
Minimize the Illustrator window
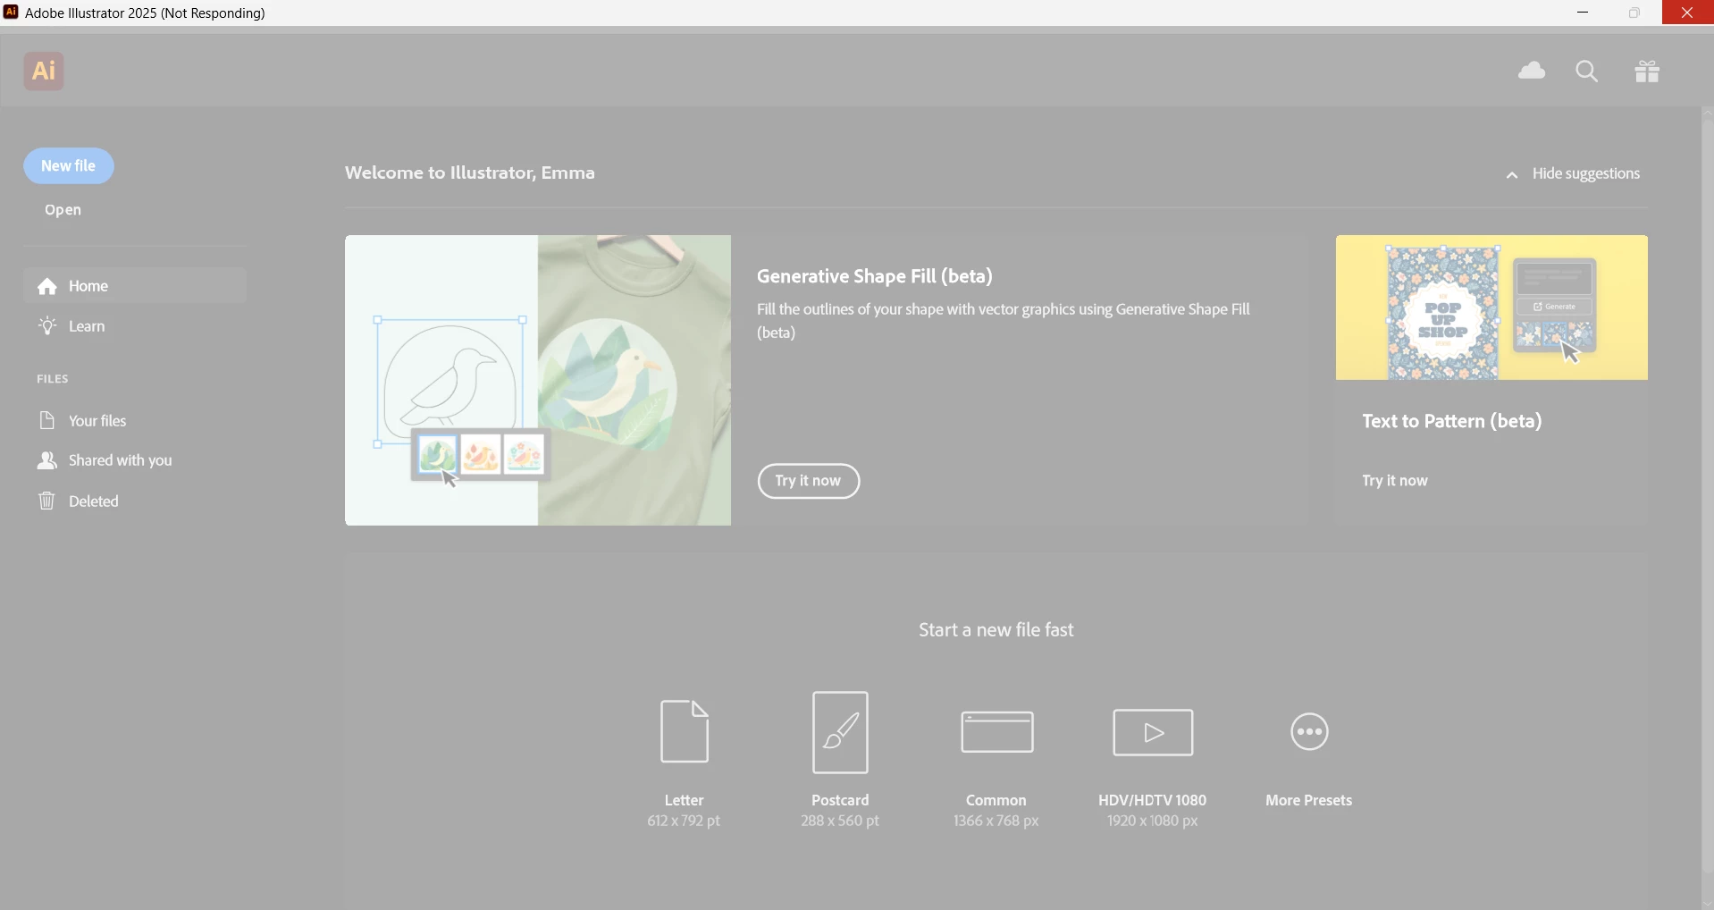(1583, 13)
